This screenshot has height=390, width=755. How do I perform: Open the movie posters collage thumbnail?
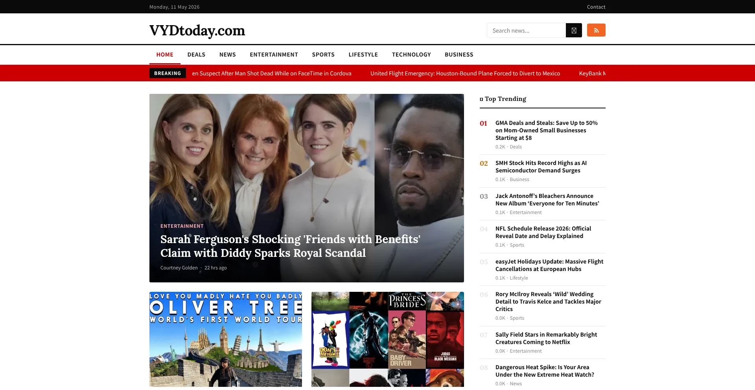[x=388, y=339]
